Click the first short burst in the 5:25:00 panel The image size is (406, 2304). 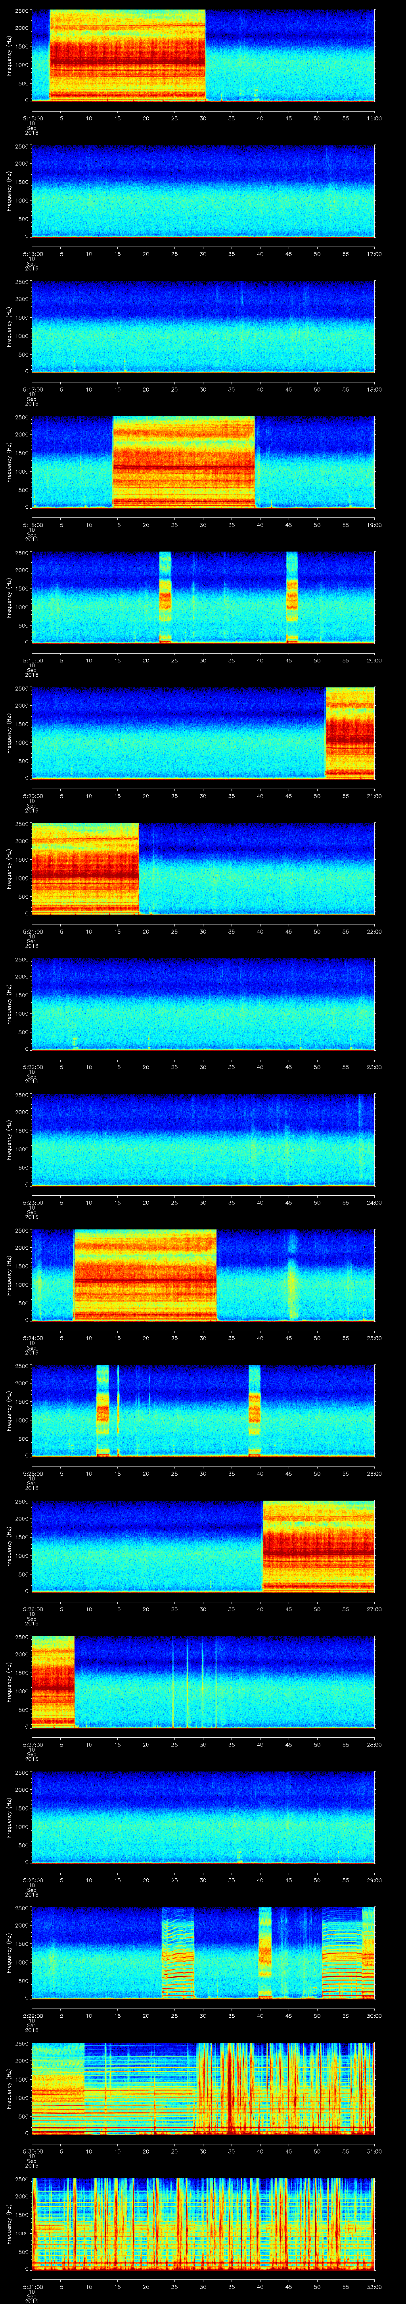click(102, 1411)
